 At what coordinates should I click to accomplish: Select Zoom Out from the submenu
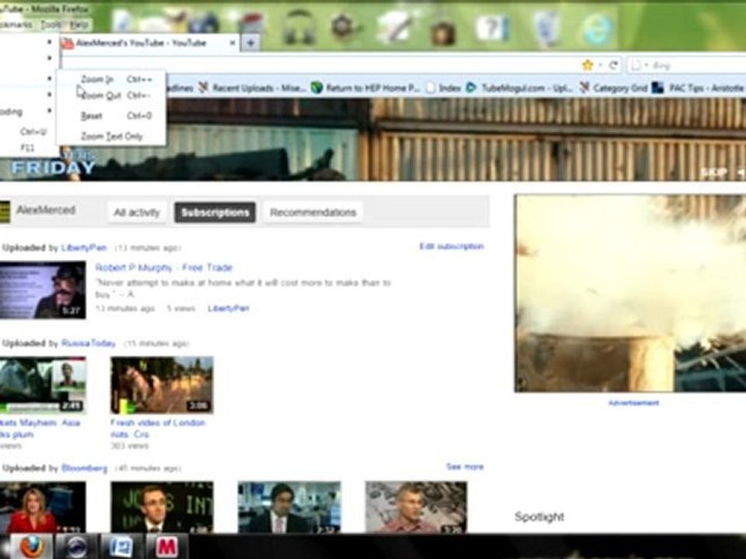point(111,95)
